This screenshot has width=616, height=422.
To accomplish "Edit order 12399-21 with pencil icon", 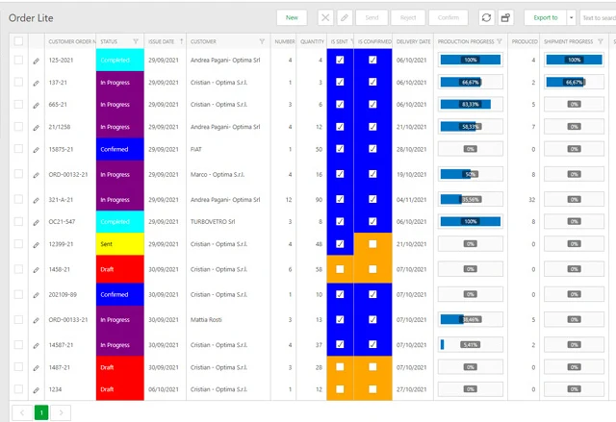I will click(37, 245).
